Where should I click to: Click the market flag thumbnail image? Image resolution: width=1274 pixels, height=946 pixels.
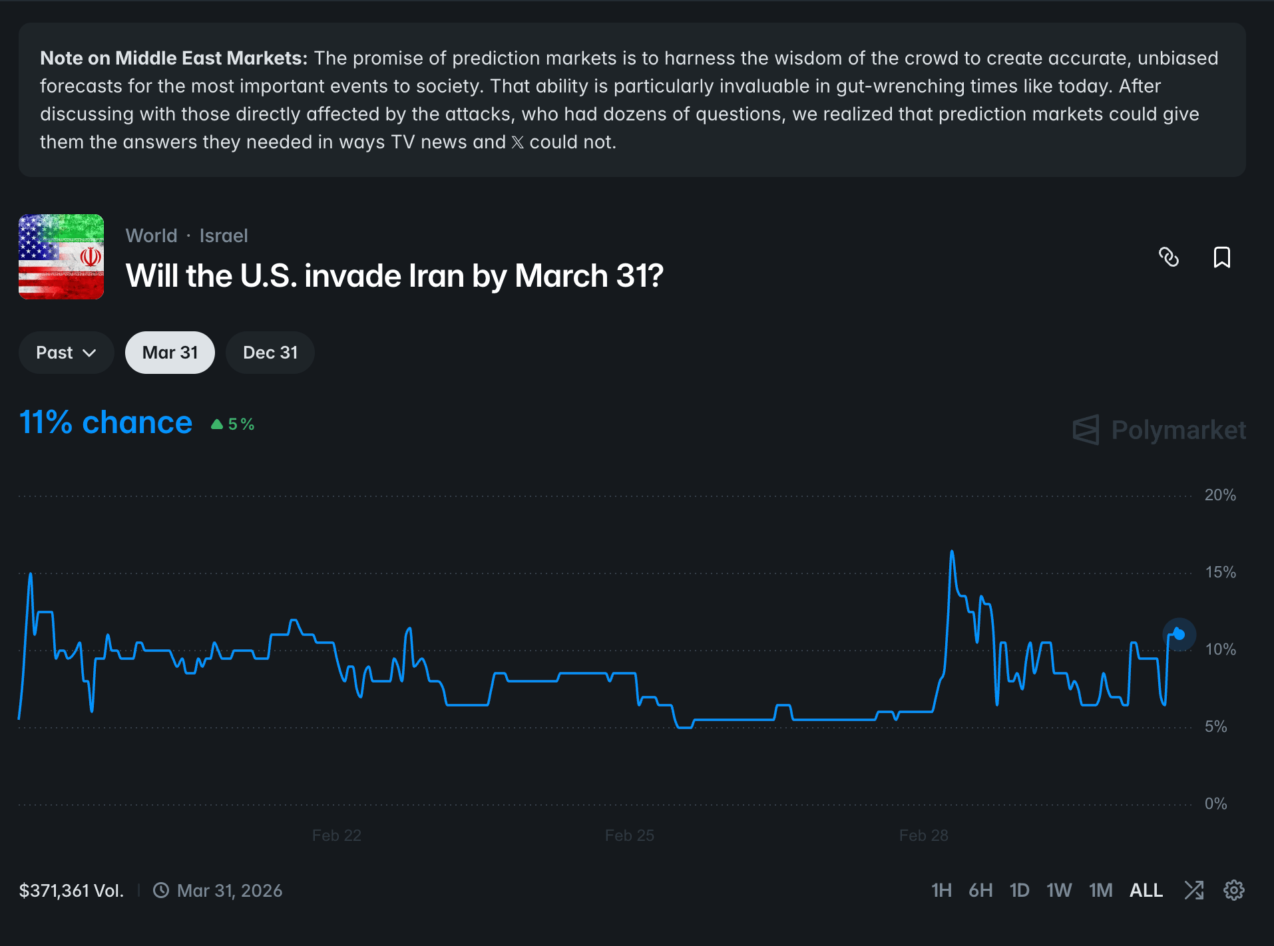pyautogui.click(x=61, y=257)
